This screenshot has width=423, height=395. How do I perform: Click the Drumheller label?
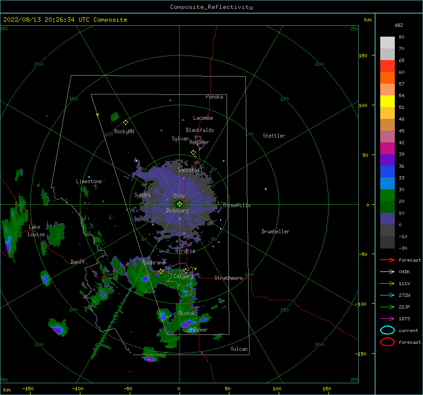(x=275, y=232)
